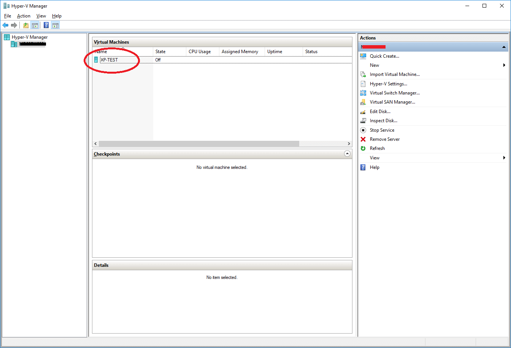The image size is (511, 348).
Task: Select the XP-TEST virtual machine row
Action: tap(222, 60)
